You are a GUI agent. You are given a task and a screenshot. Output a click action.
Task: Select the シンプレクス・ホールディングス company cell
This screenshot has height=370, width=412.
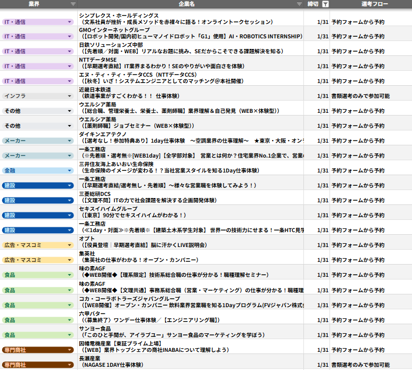tap(191, 19)
